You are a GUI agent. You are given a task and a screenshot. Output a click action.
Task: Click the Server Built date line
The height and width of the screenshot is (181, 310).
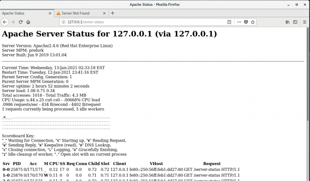34,55
